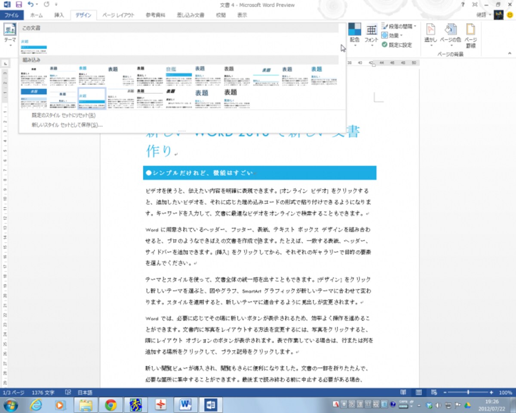Image resolution: width=516 pixels, height=413 pixels.
Task: Choose 新しいスタイル セットとして保存 menu entry
Action: 67,125
